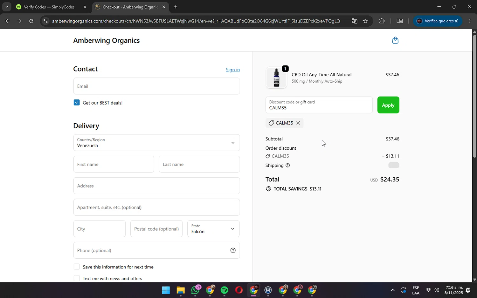Click the Sign in link
The image size is (477, 298).
point(233,70)
